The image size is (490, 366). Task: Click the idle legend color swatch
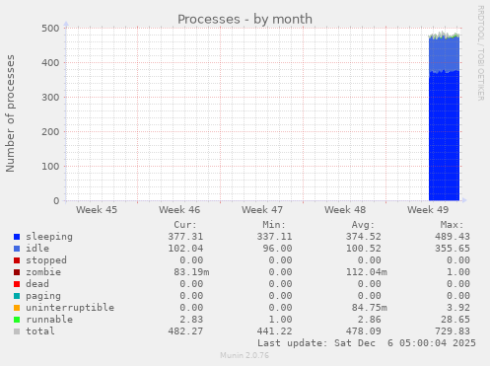17,249
